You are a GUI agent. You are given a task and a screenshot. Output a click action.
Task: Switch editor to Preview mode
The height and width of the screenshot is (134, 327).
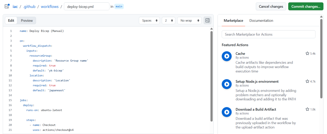tap(27, 20)
